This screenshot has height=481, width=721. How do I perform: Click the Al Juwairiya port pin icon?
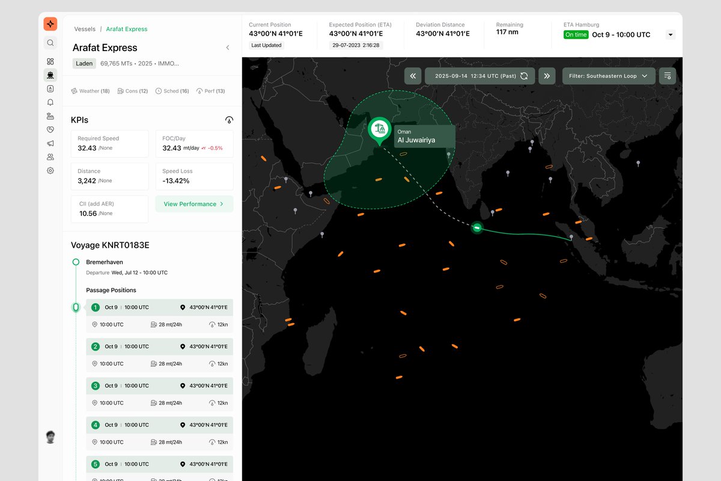click(379, 131)
